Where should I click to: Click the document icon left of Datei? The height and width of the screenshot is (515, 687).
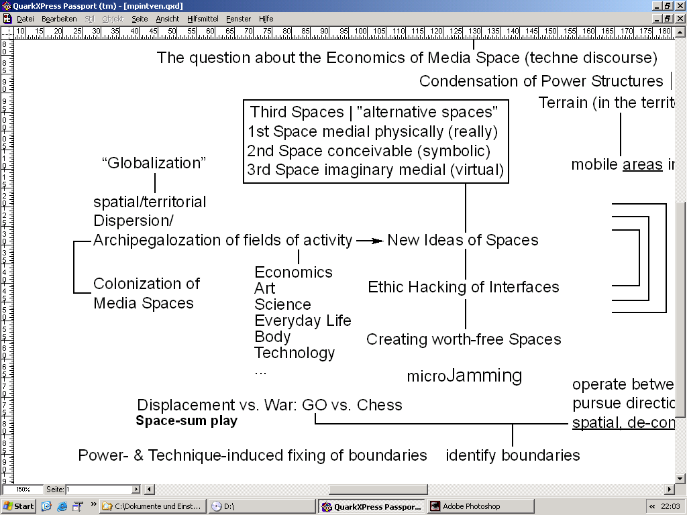7,19
